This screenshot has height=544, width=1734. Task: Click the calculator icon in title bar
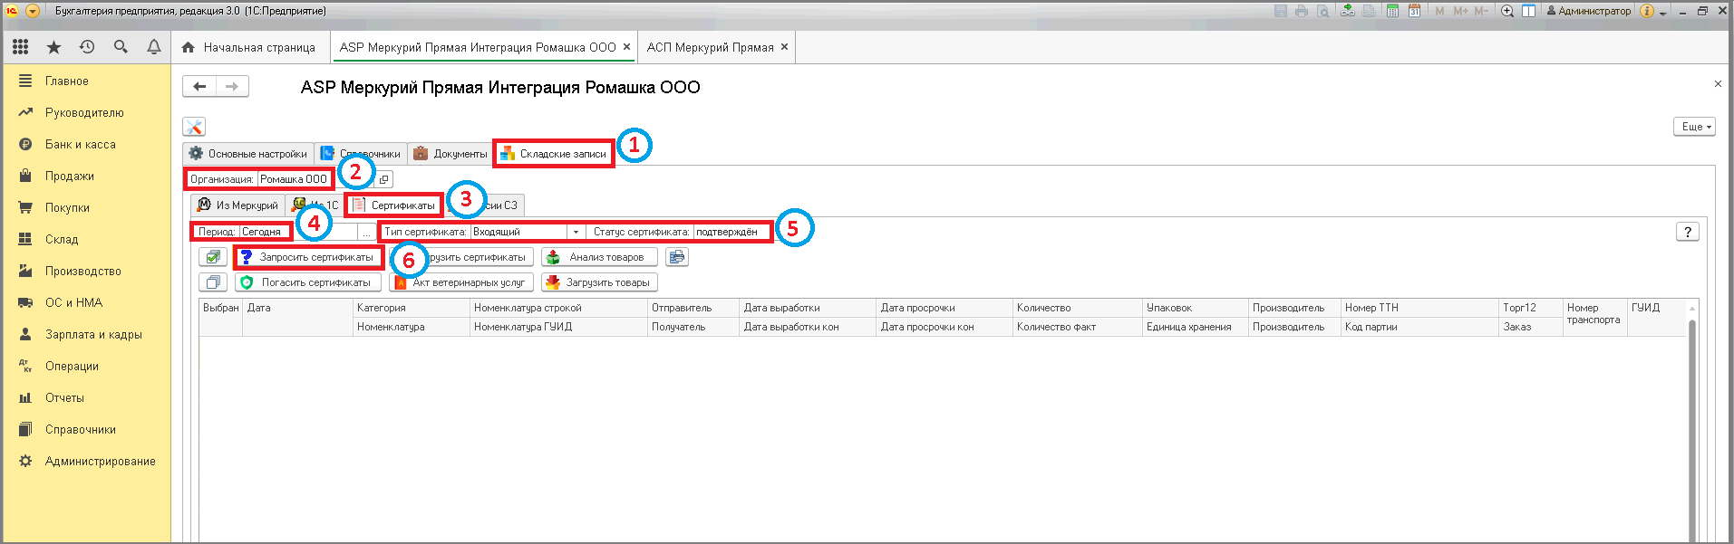[1392, 11]
